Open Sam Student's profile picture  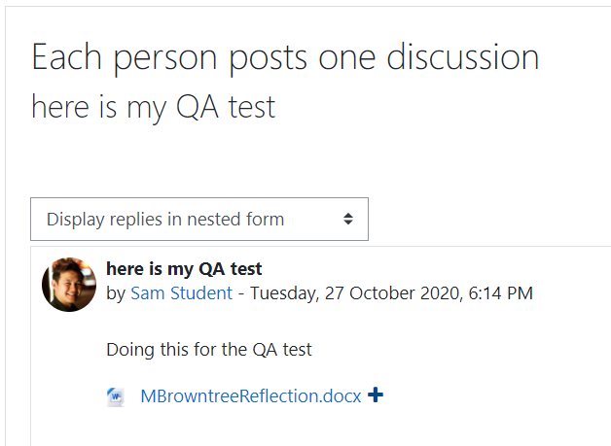69,285
